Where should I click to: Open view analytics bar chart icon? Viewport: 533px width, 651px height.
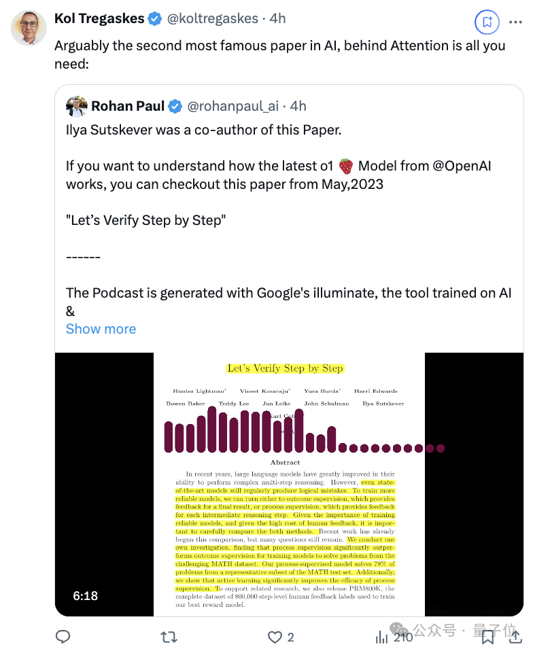point(382,637)
